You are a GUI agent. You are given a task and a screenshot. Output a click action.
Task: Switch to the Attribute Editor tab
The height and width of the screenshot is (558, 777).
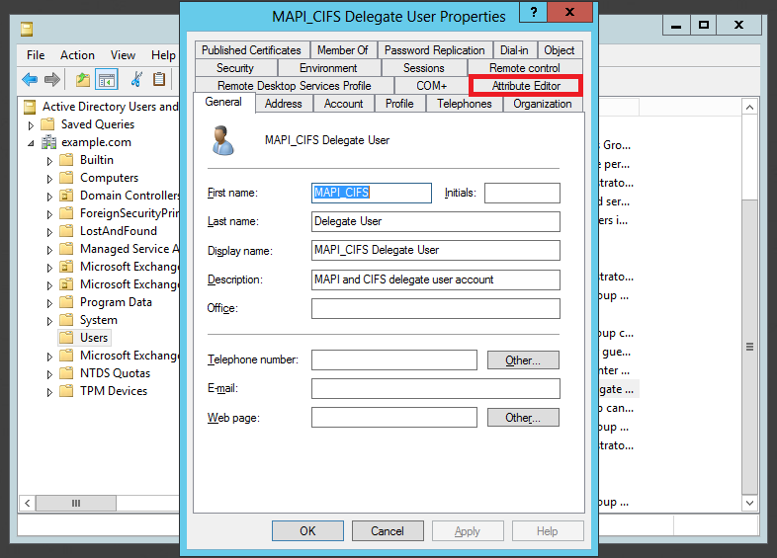click(526, 86)
